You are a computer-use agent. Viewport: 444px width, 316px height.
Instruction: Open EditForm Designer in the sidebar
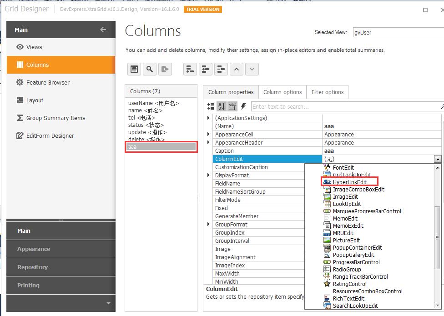click(x=61, y=136)
